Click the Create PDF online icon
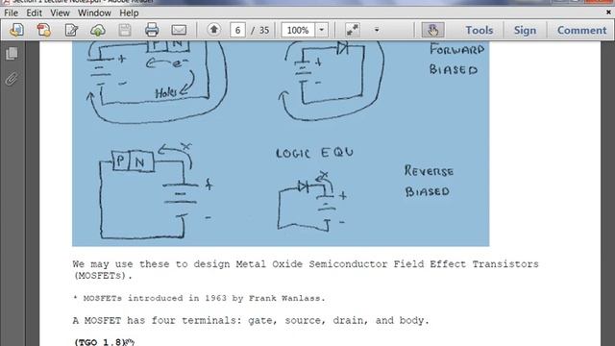Image resolution: width=615 pixels, height=346 pixels. pyautogui.click(x=44, y=30)
